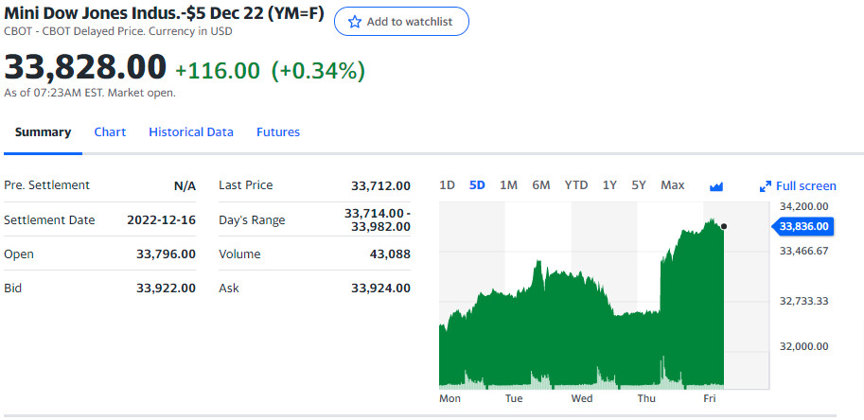Select the 5D chart range
Viewport: 864px width, 420px height.
pyautogui.click(x=477, y=185)
